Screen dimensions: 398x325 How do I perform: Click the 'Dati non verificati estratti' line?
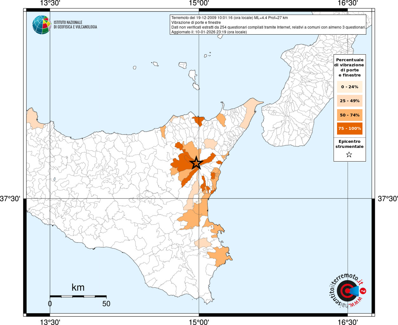pos(269,27)
